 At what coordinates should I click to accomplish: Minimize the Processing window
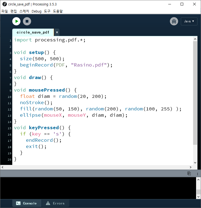click(x=170, y=4)
